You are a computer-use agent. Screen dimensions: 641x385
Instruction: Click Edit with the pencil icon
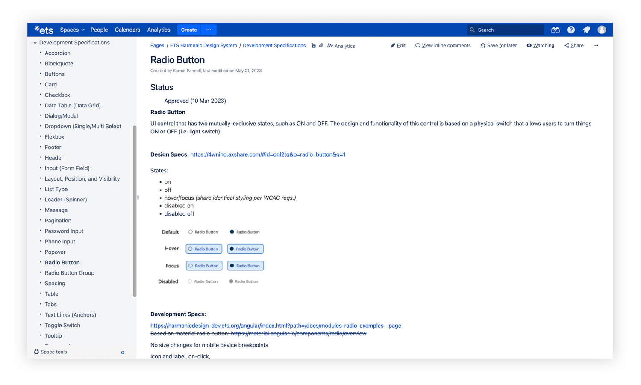coord(398,45)
